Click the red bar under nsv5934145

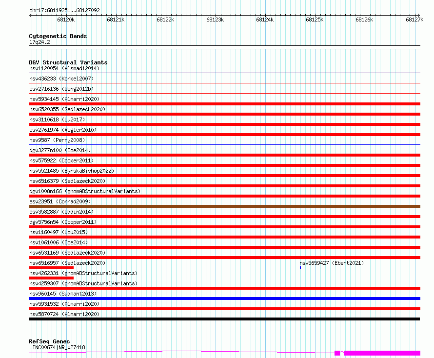point(224,104)
